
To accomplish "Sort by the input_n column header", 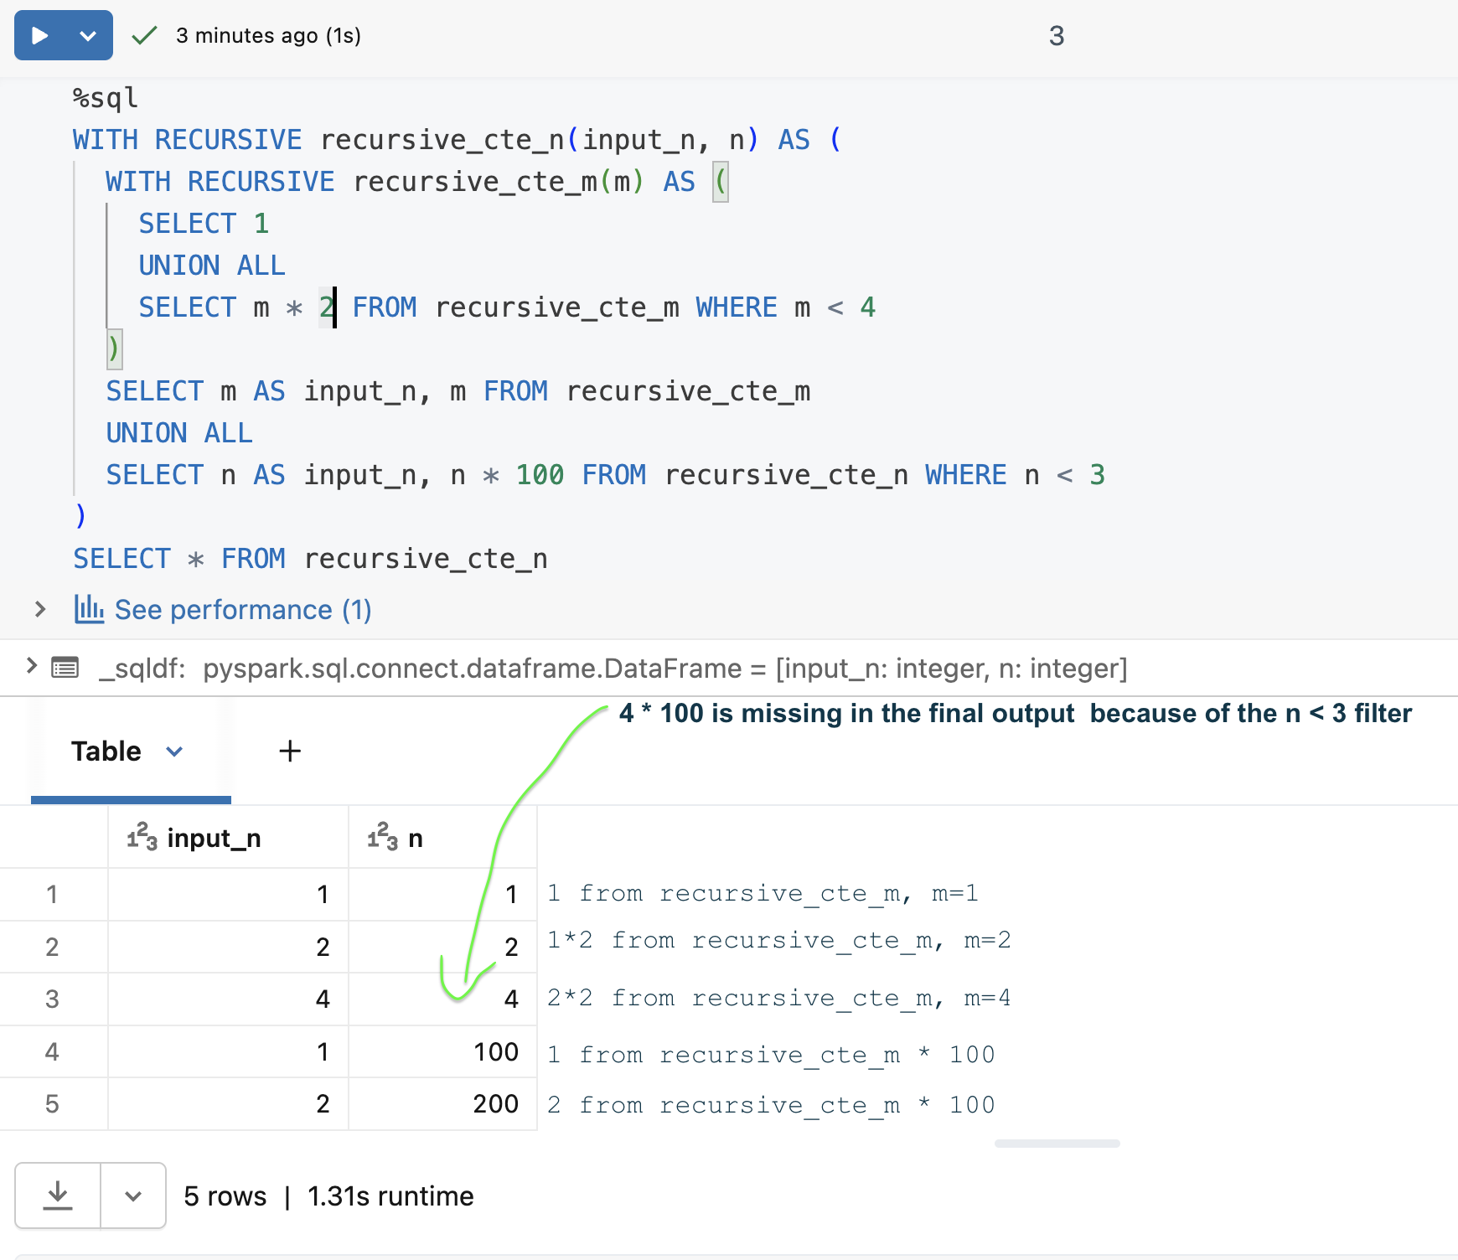I will click(x=214, y=838).
